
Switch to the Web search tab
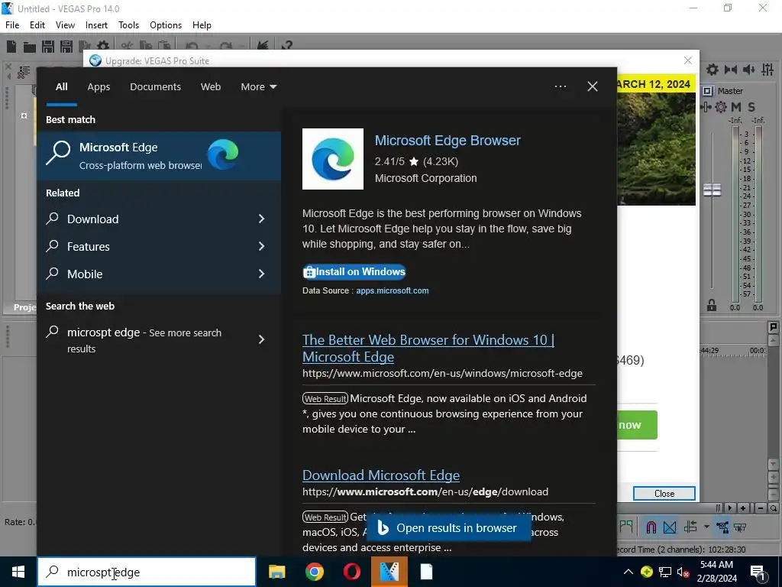point(211,87)
